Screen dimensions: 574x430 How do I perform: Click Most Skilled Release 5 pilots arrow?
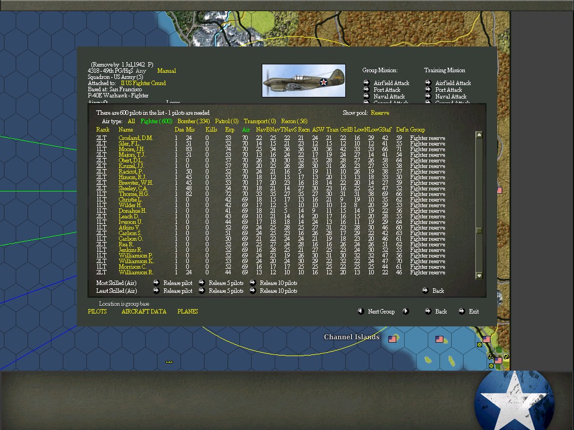pyautogui.click(x=202, y=283)
